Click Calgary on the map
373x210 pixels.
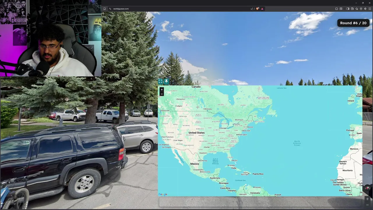click(179, 106)
